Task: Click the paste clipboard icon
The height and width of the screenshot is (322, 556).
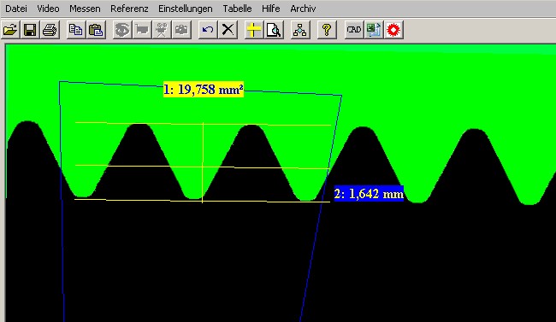Action: 96,30
